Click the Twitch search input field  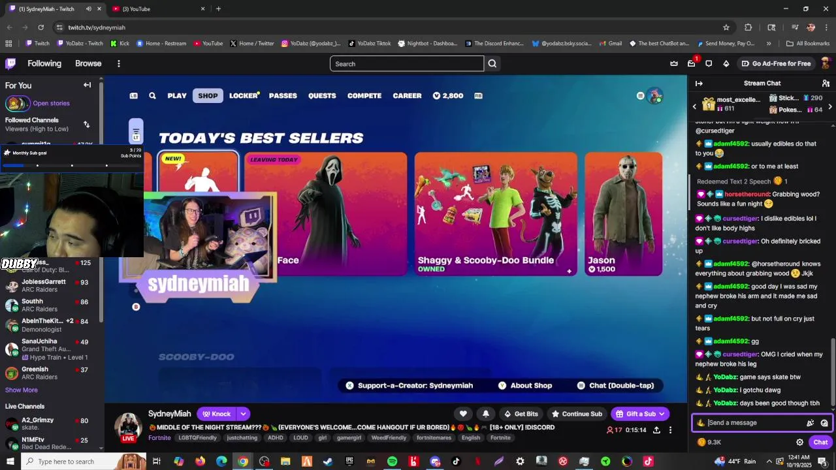coord(407,63)
